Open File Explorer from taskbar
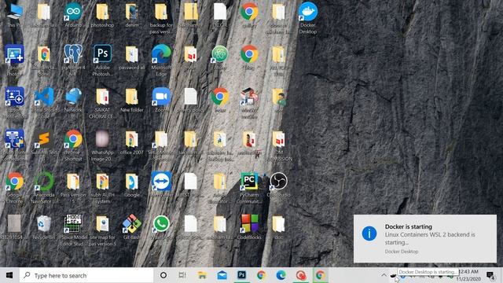This screenshot has height=283, width=503. [x=202, y=275]
